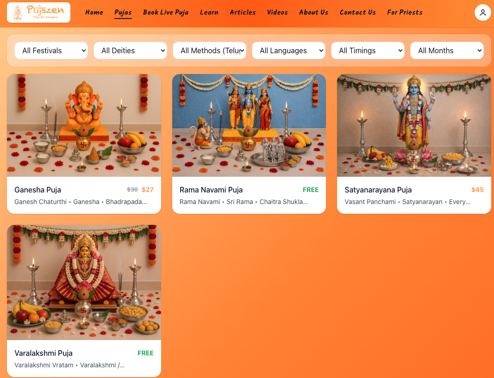The width and height of the screenshot is (494, 378).
Task: Click the Varalakshmi Puja title
Action: click(44, 353)
